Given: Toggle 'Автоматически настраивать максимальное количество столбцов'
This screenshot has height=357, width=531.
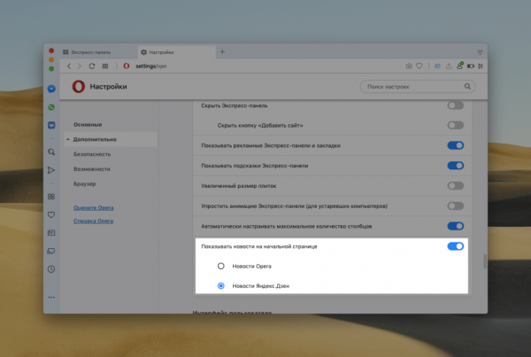Looking at the screenshot, I should point(456,226).
